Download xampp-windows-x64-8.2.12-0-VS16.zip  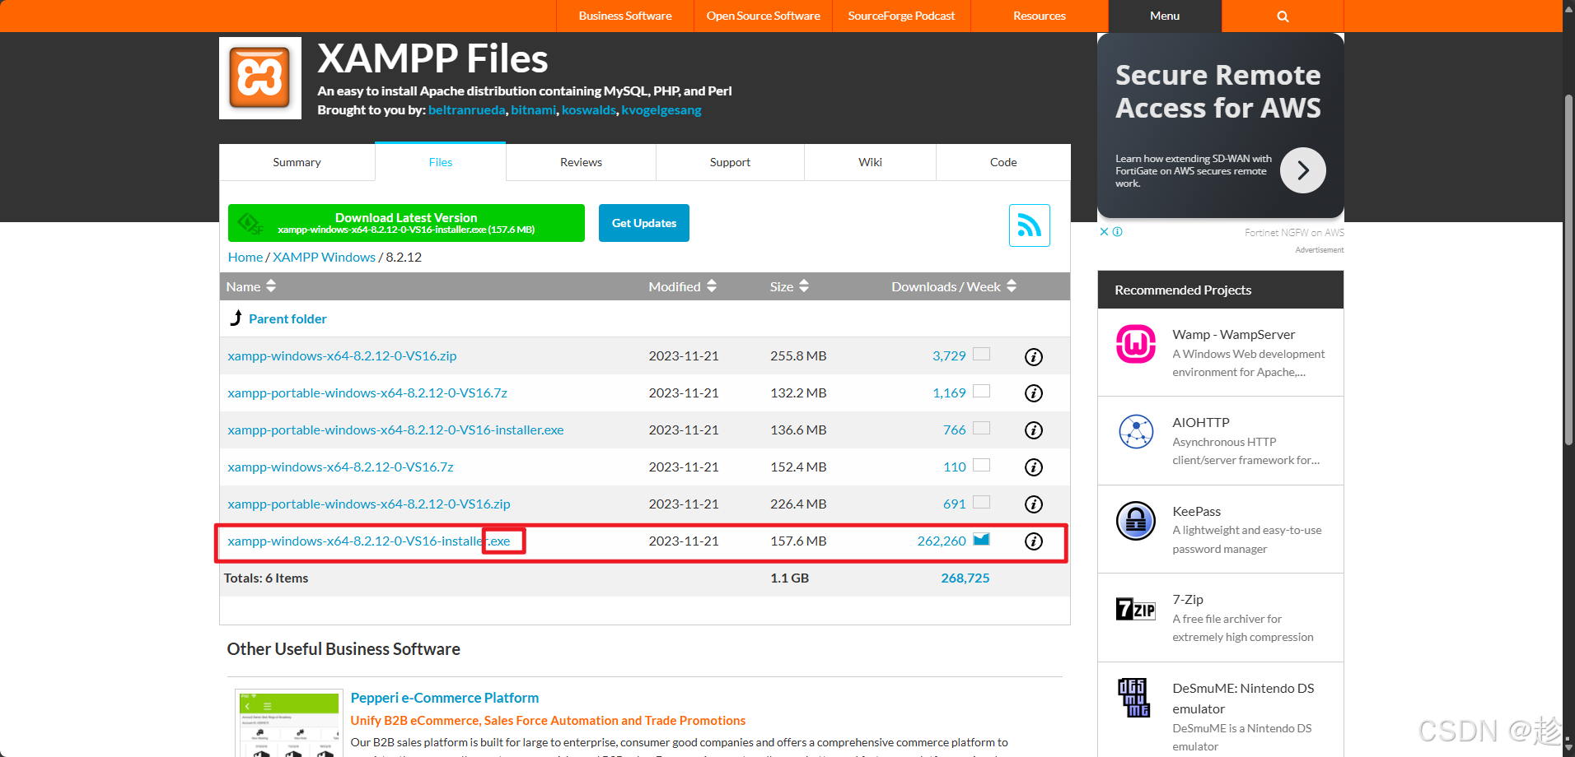342,355
